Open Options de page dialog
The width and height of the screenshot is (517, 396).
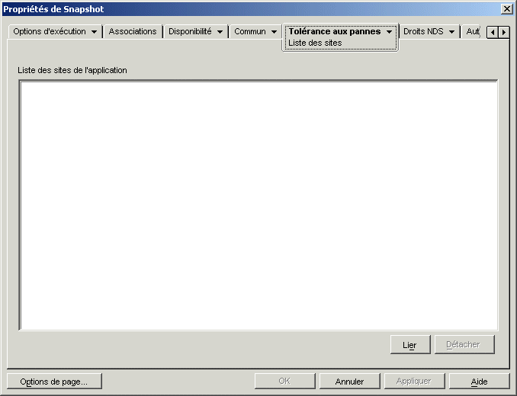54,382
